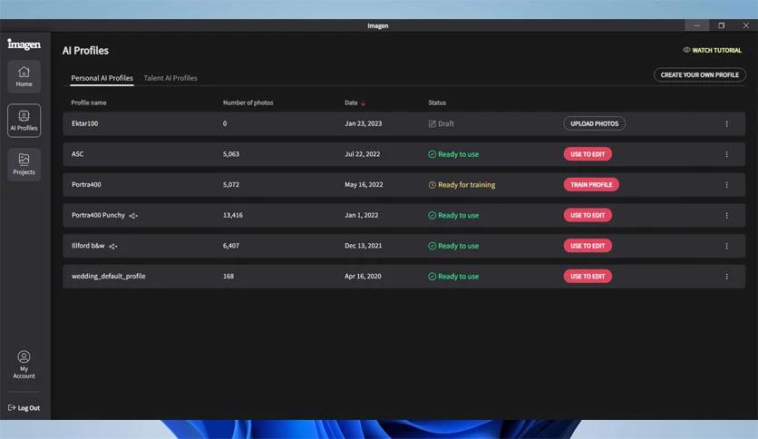The width and height of the screenshot is (758, 439).
Task: Select the Portra400 Punchy profile name
Action: pos(98,215)
